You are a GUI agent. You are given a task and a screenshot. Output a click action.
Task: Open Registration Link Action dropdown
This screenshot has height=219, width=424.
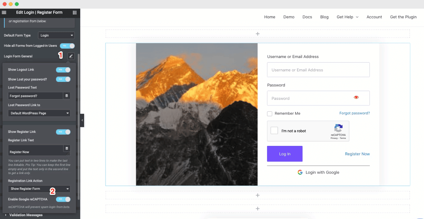pyautogui.click(x=39, y=189)
